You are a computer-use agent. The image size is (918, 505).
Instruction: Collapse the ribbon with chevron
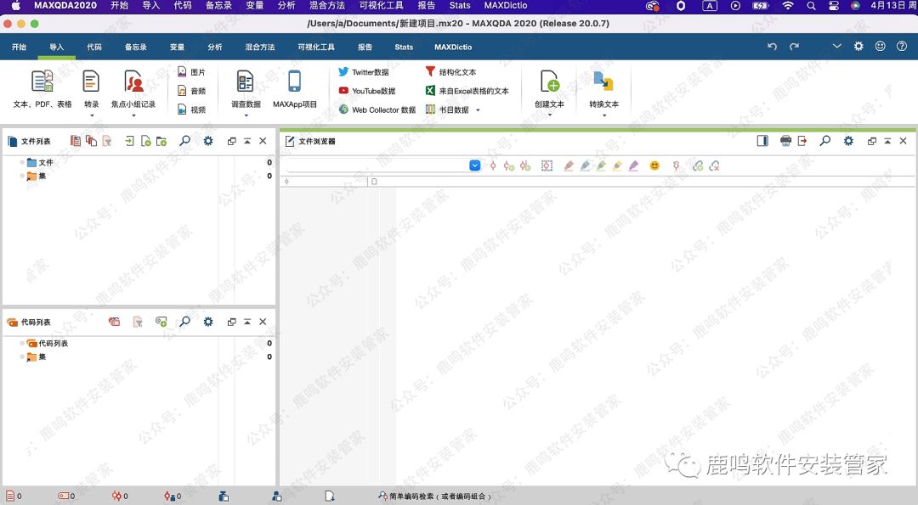(x=836, y=46)
